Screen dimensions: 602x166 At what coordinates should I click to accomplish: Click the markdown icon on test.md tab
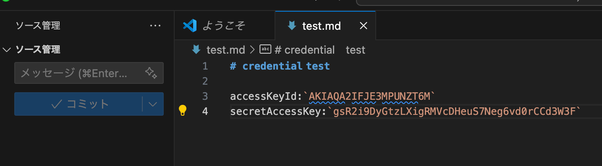(x=291, y=26)
